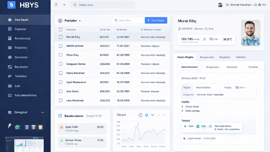
Task: Switch to Tetkiller tab
Action: [x=241, y=57]
